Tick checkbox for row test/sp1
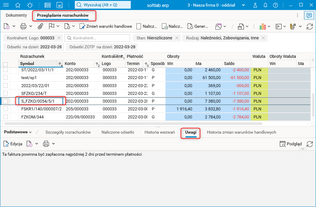This screenshot has width=316, height=207. tap(5, 78)
